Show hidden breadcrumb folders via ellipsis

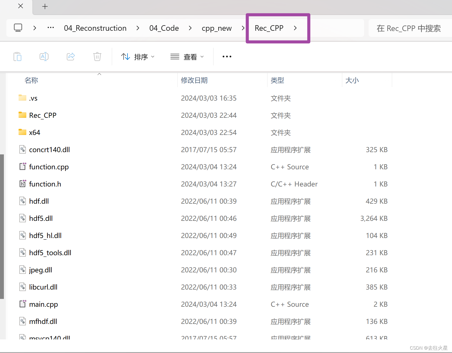[51, 28]
